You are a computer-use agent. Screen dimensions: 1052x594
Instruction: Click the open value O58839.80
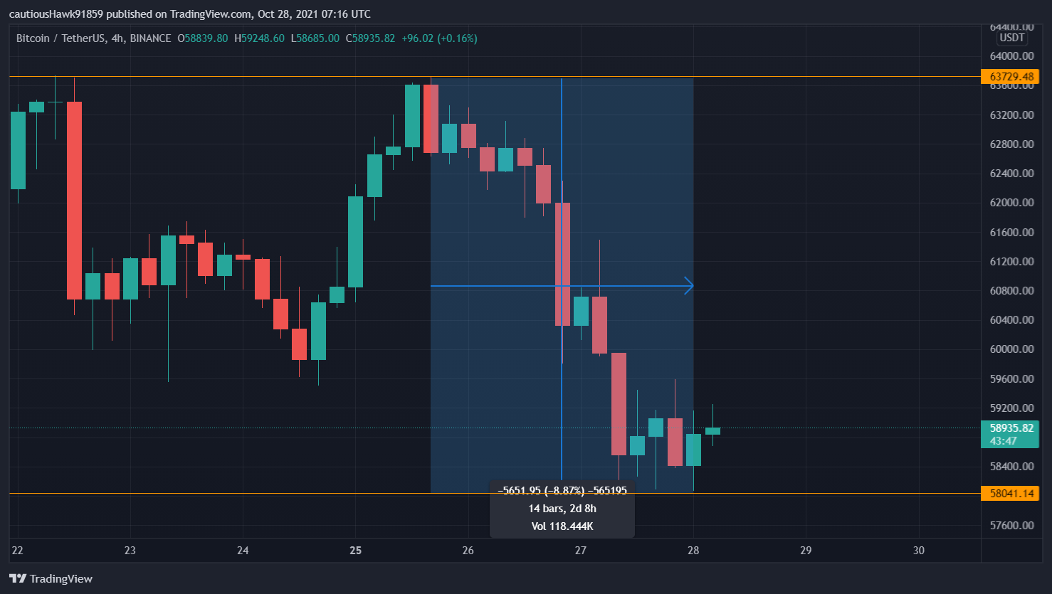point(202,38)
